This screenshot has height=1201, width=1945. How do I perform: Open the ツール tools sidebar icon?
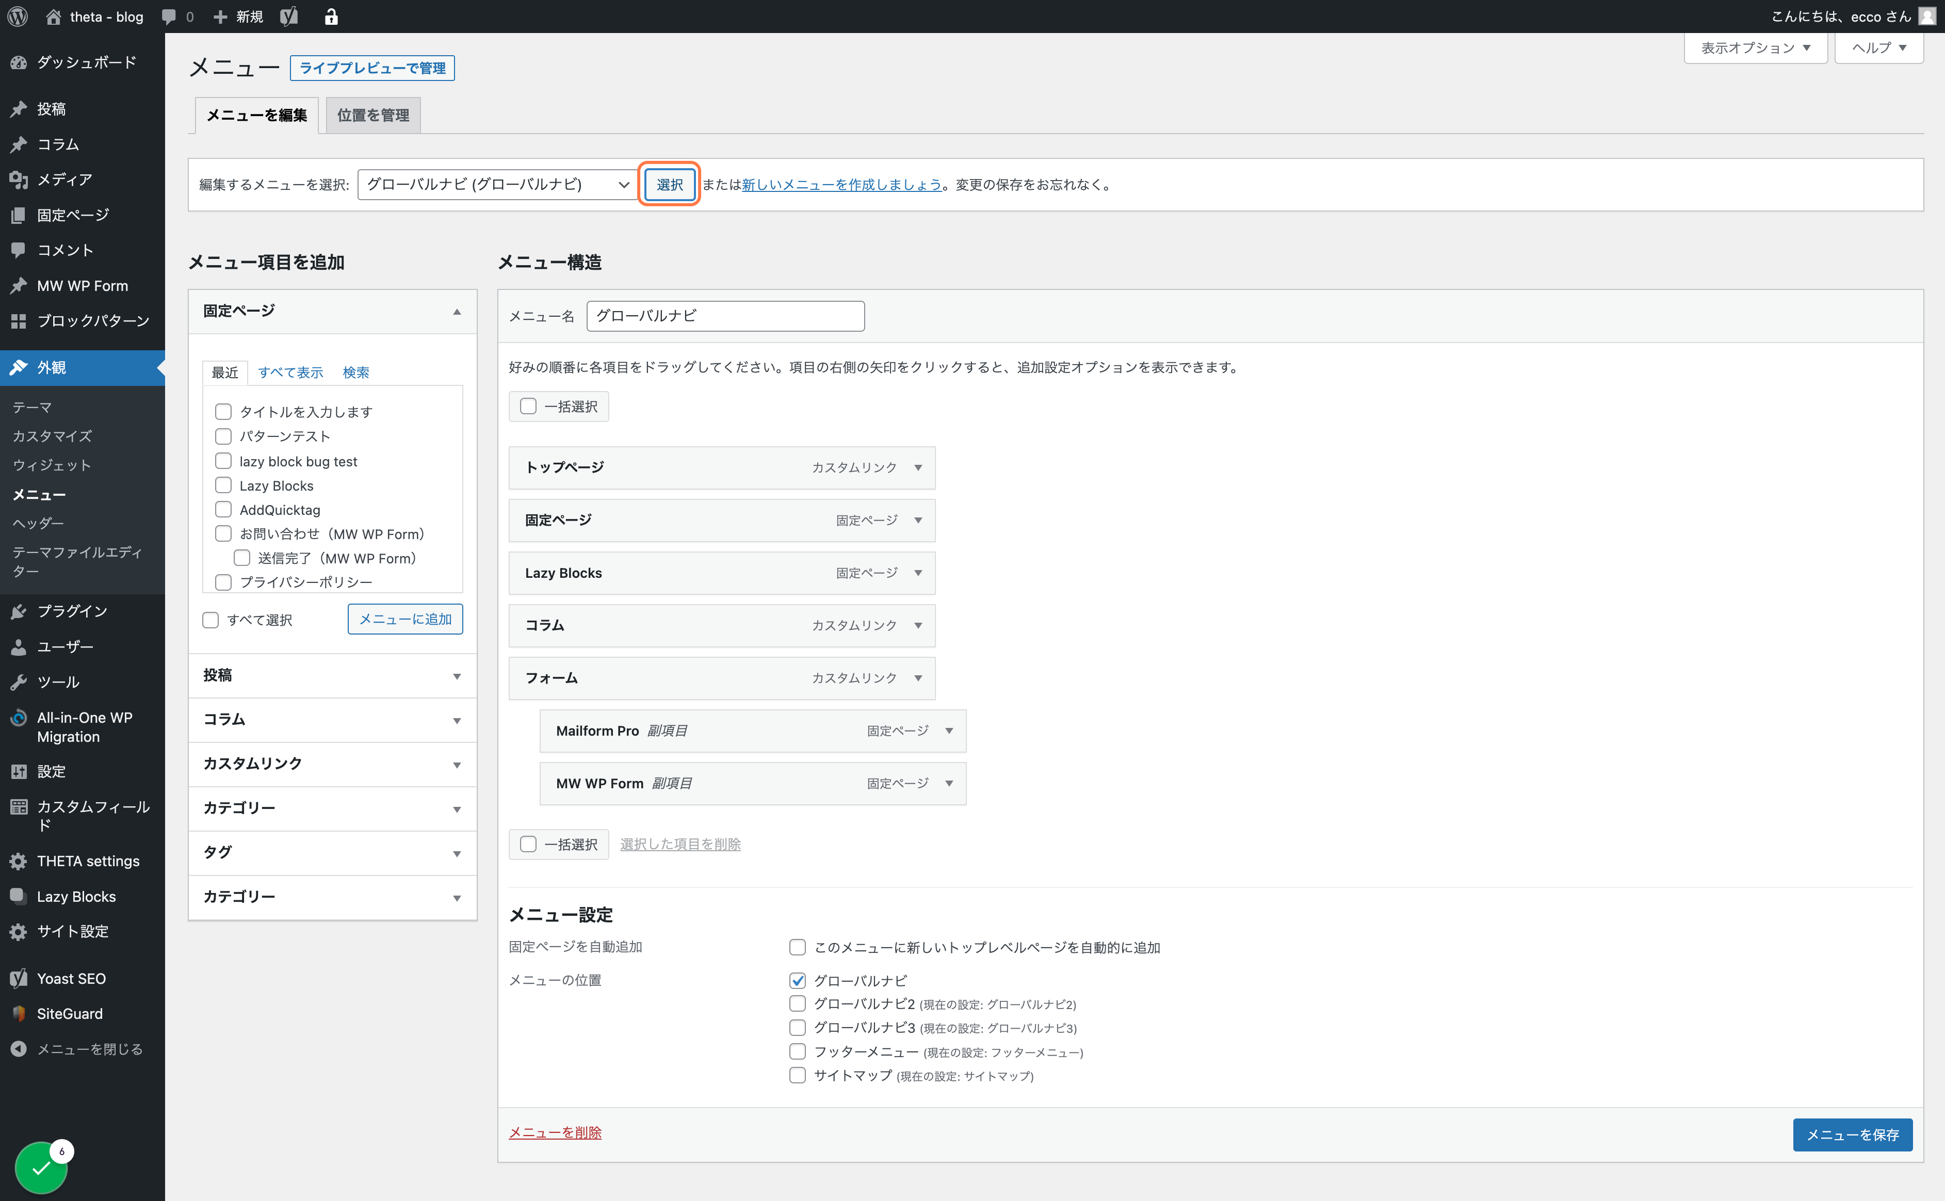click(x=19, y=681)
